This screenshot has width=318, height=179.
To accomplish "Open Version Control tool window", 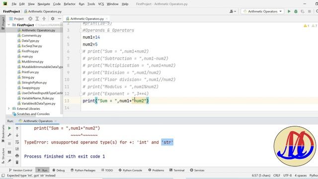I will click(20, 170).
